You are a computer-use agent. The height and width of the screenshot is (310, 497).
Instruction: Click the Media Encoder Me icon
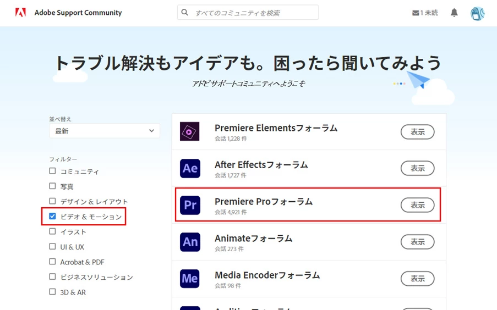point(190,279)
